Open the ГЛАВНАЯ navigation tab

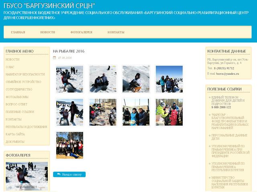pyautogui.click(x=18, y=32)
